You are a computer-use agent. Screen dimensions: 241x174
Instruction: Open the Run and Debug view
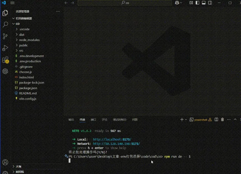tap(5, 48)
